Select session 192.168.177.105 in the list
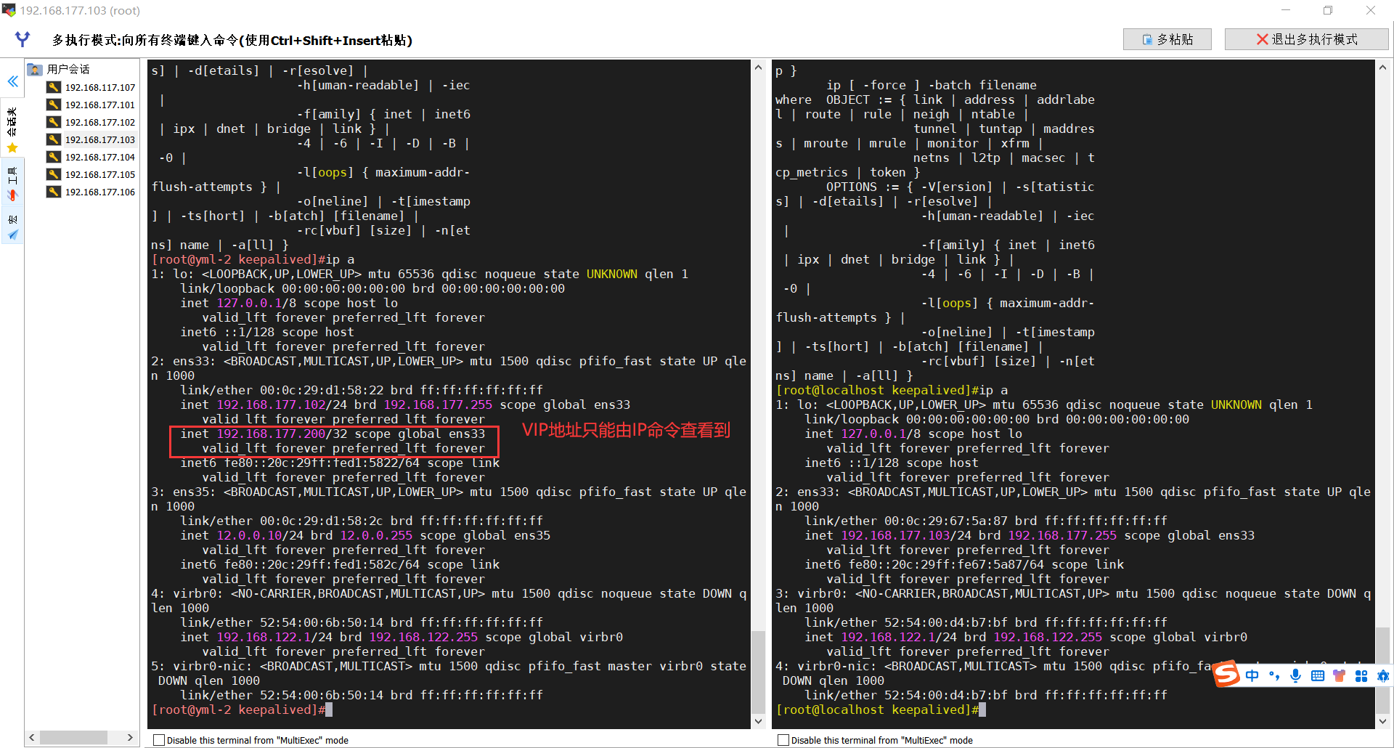 [100, 174]
